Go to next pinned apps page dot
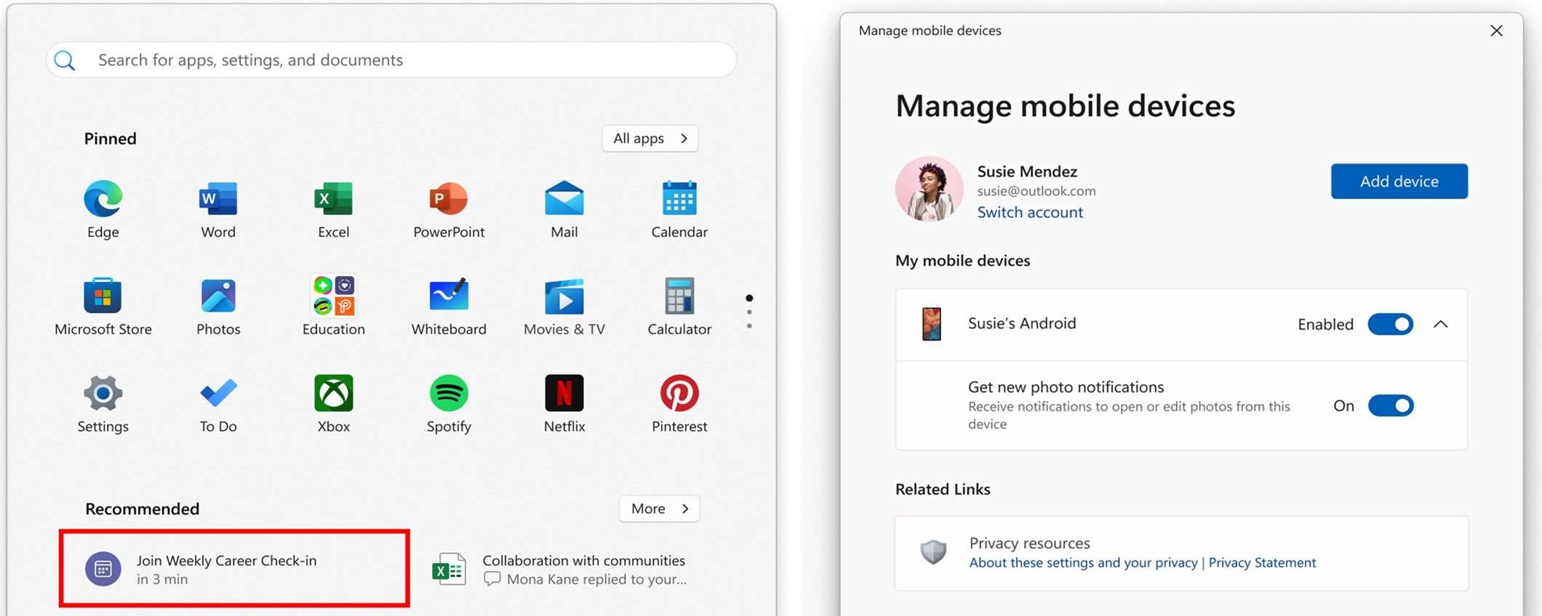Image resolution: width=1542 pixels, height=616 pixels. pos(749,312)
